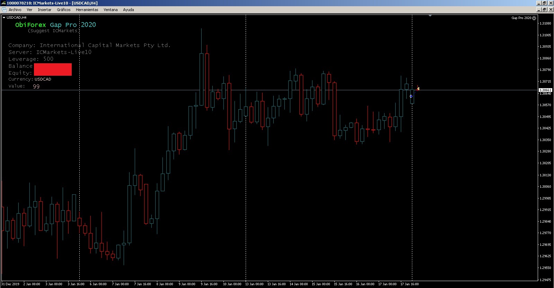Select the red sell arrow at latest candle
This screenshot has width=554, height=288.
pyautogui.click(x=418, y=89)
